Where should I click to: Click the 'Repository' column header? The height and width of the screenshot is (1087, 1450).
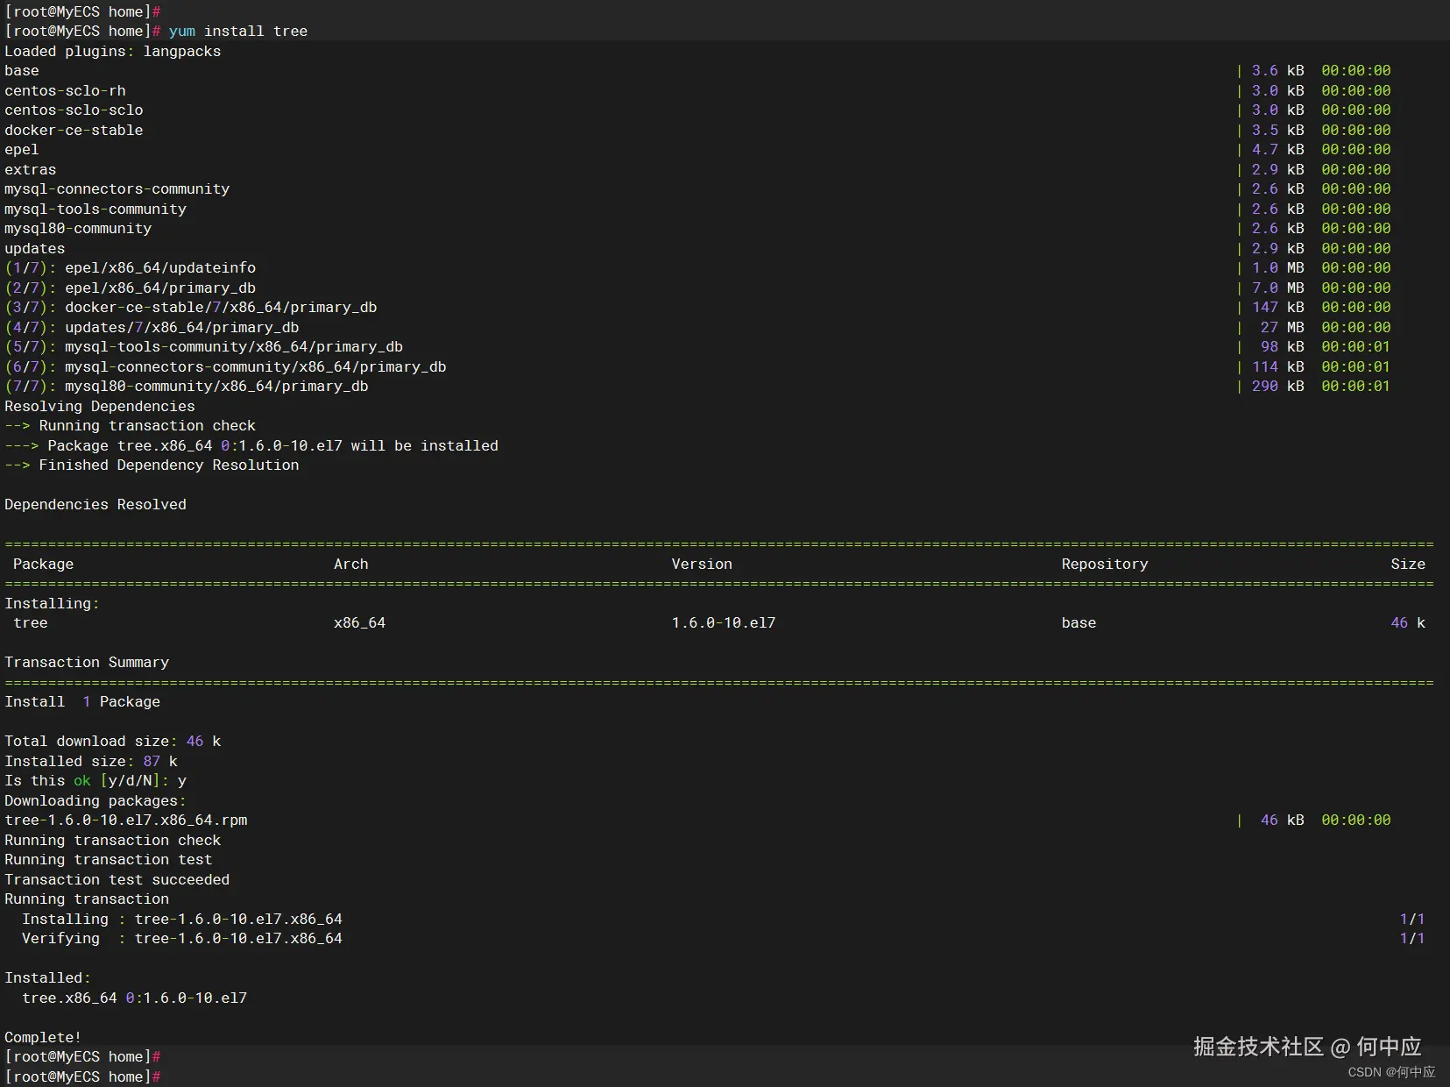pyautogui.click(x=1105, y=565)
